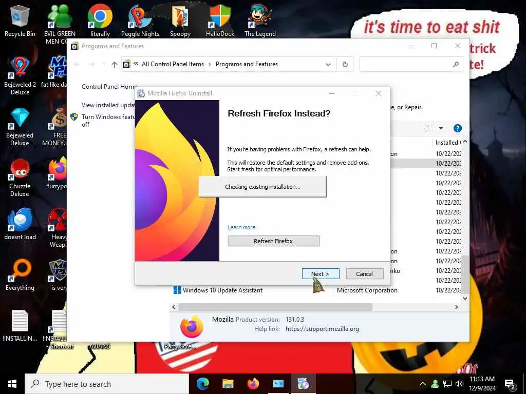Screen dimensions: 526x394
Task: Click the vertical scrollbar down arrow
Action: (465, 298)
